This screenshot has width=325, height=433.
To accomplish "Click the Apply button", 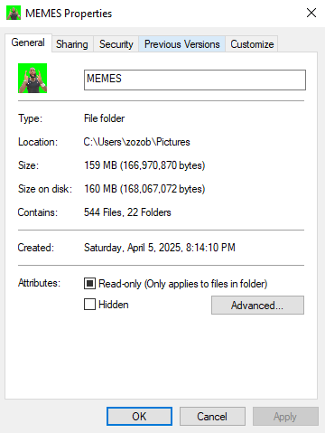I will click(x=285, y=417).
